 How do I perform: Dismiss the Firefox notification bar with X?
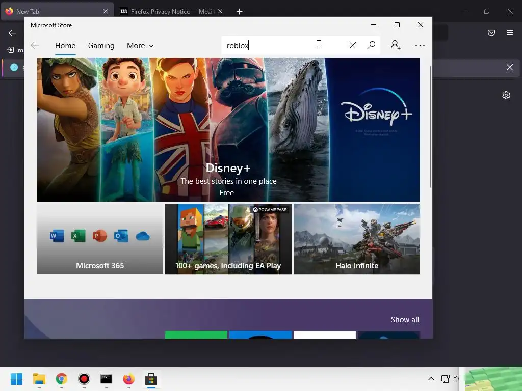[x=510, y=67]
